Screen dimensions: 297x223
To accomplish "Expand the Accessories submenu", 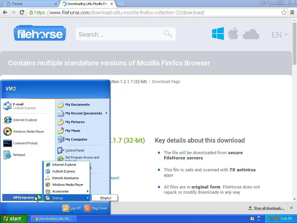I will [67, 191].
